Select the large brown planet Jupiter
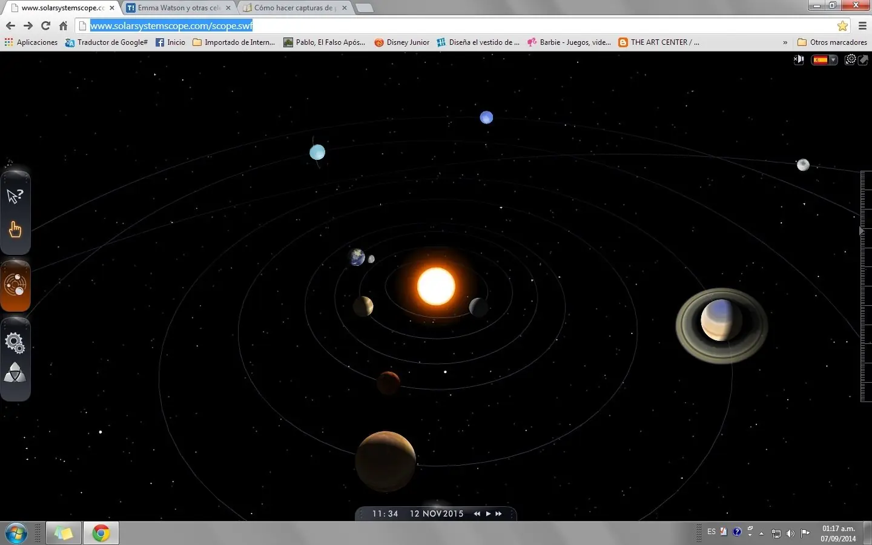The height and width of the screenshot is (545, 872). point(386,461)
